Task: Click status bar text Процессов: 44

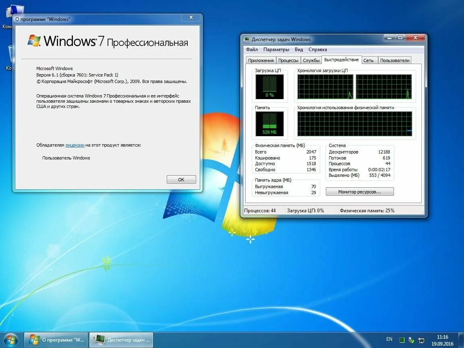Action: pos(260,211)
